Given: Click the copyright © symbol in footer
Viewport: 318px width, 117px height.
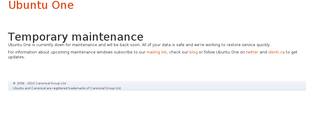Looking at the screenshot, I should tap(14, 83).
